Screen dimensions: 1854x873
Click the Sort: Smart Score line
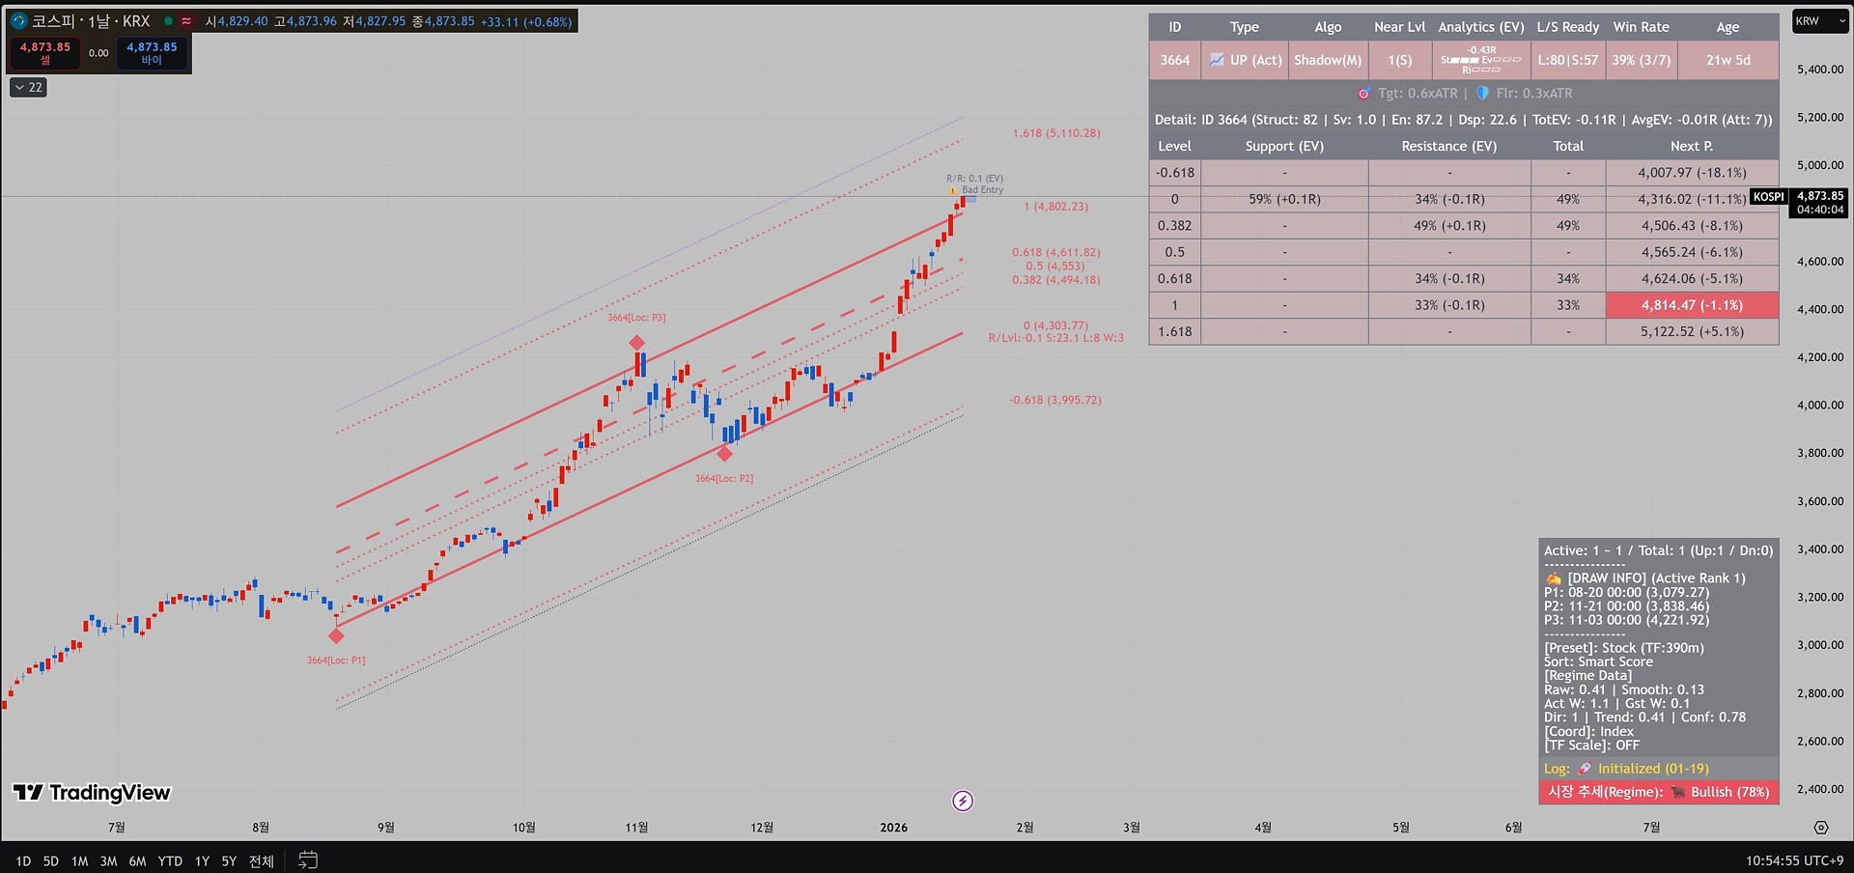pos(1598,662)
